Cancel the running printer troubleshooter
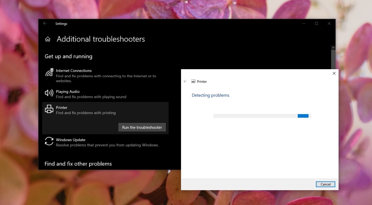Viewport: 372px width, 205px height. coord(325,184)
